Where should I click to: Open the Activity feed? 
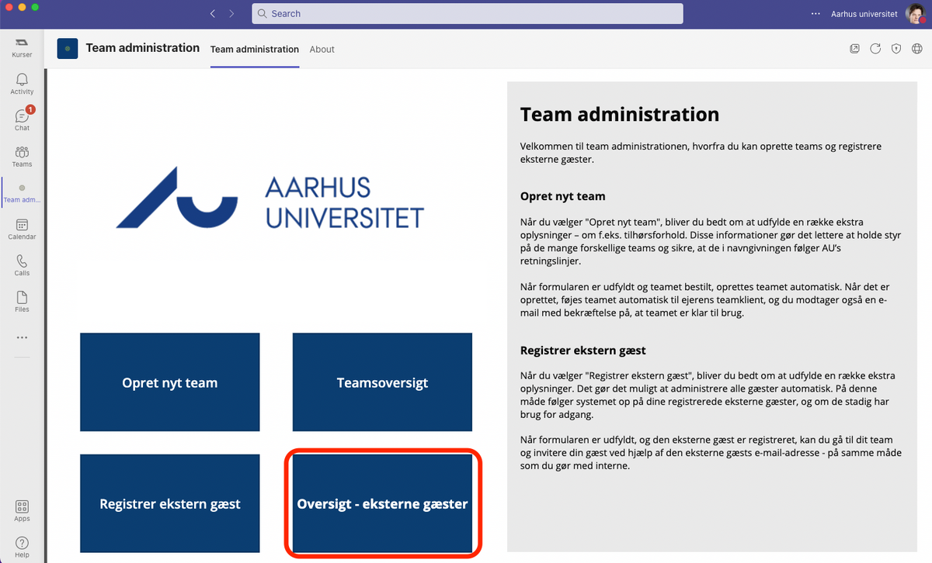tap(22, 84)
